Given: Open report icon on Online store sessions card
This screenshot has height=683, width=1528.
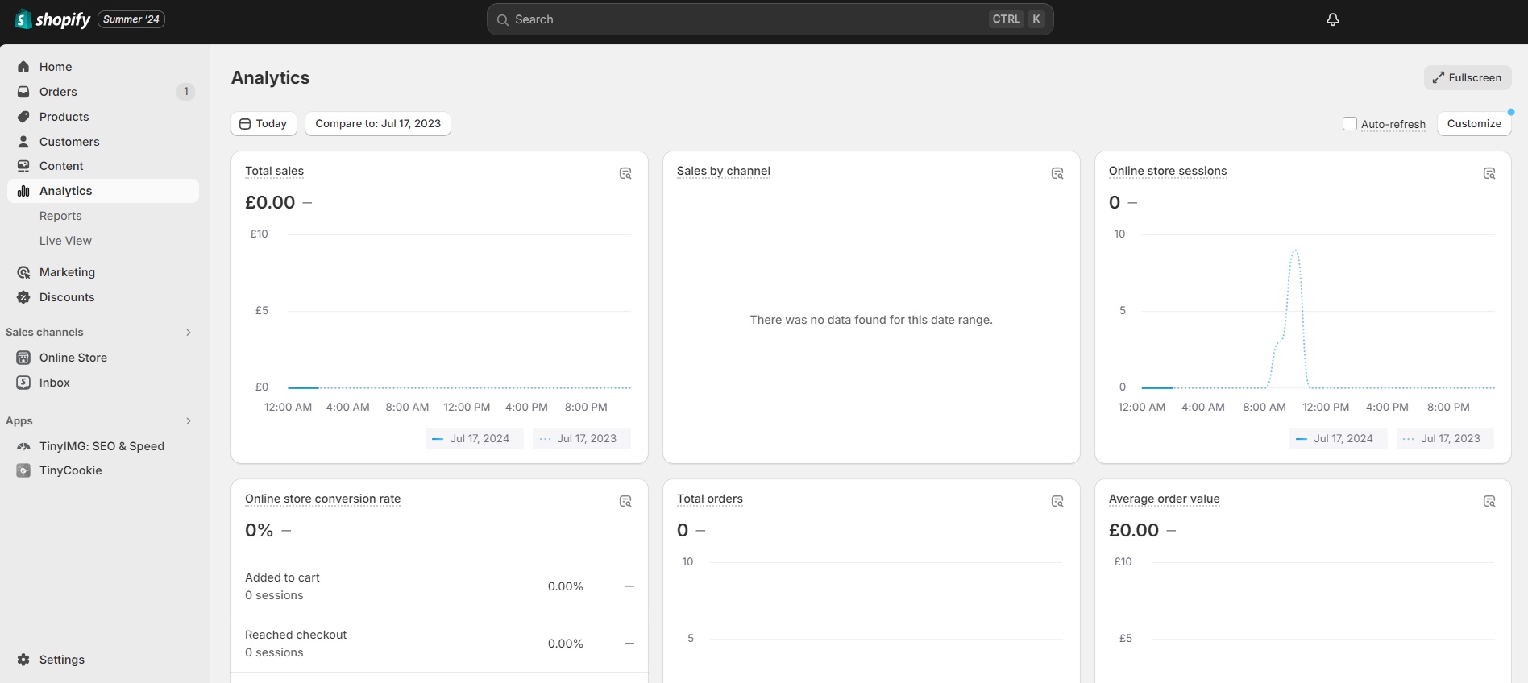Looking at the screenshot, I should 1489,173.
